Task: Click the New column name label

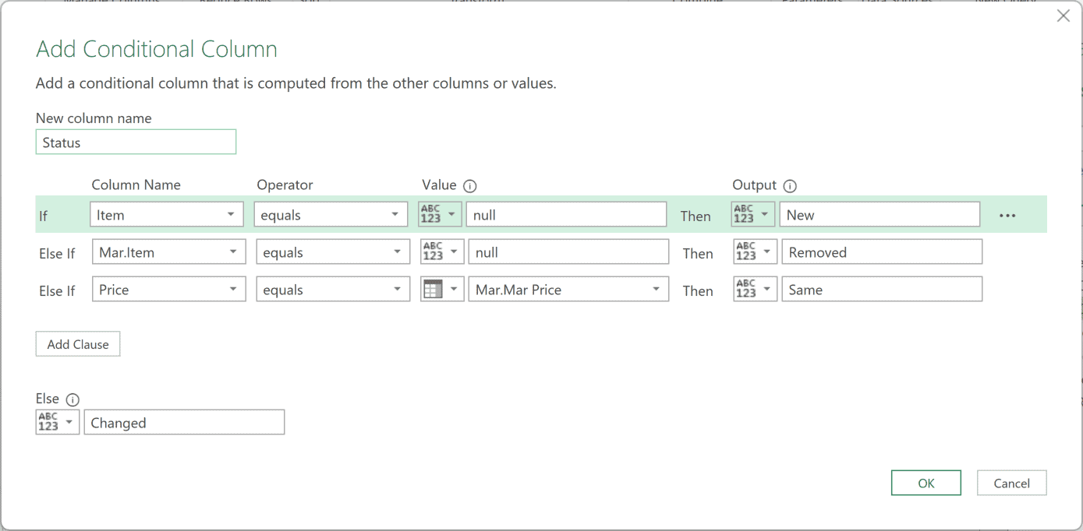Action: [x=94, y=118]
